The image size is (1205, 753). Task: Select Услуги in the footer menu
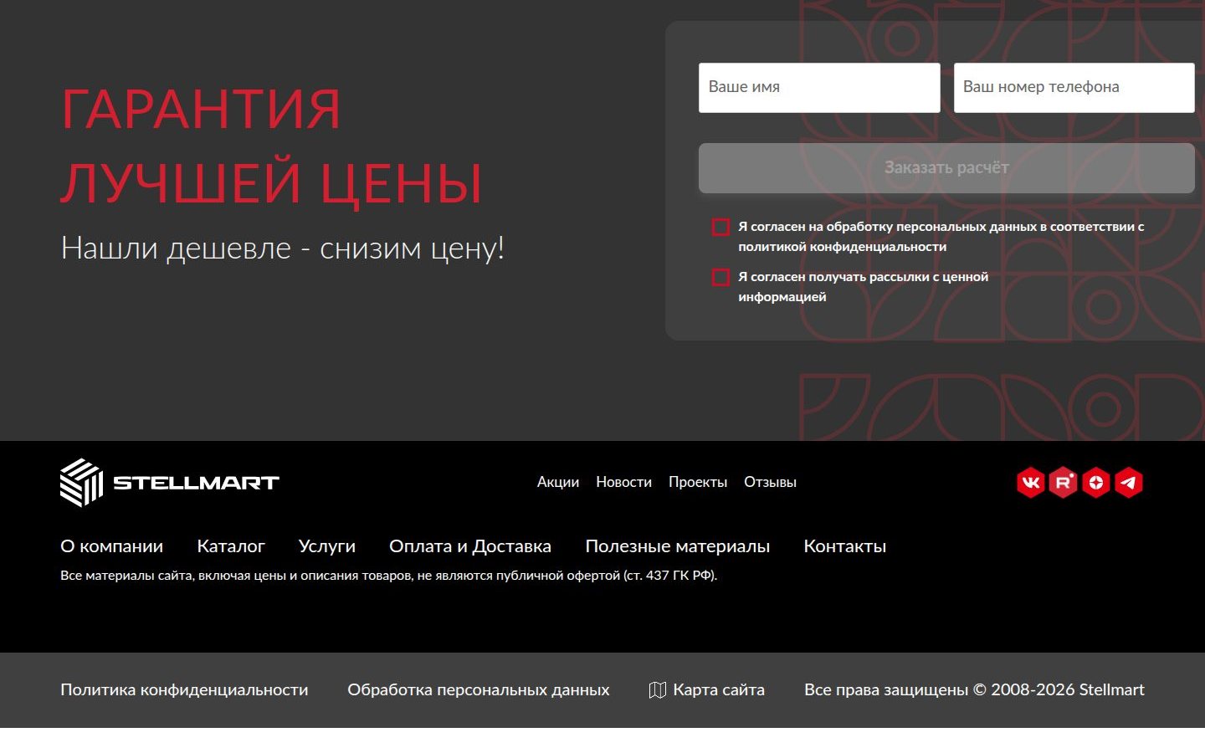pos(327,546)
